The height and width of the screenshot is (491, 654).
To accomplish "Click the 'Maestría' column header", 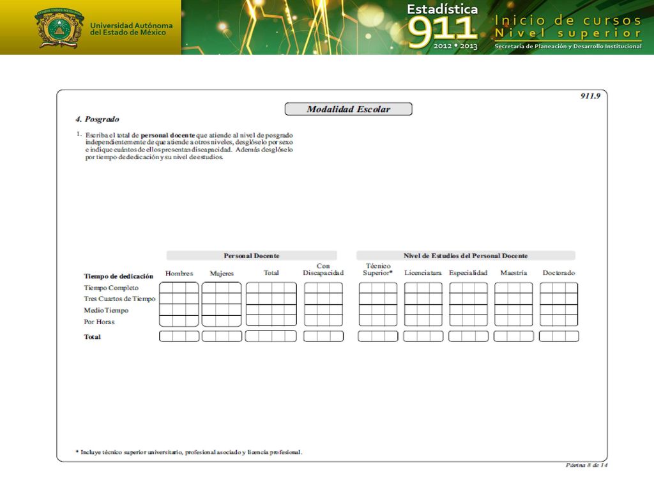I will click(513, 272).
